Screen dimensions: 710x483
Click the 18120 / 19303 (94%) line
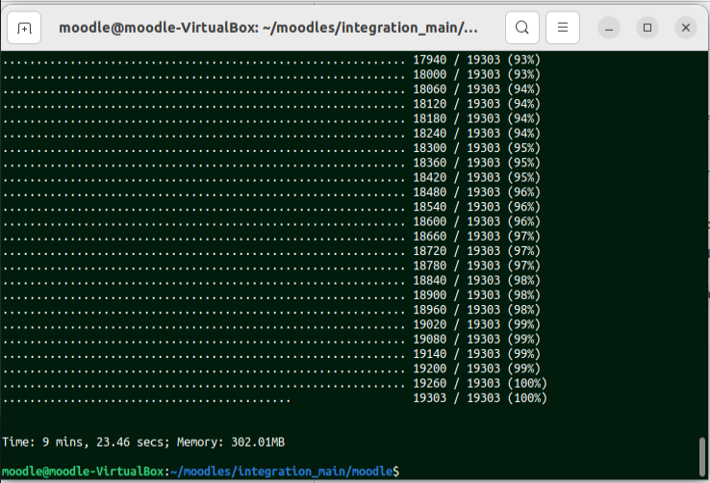(x=271, y=104)
